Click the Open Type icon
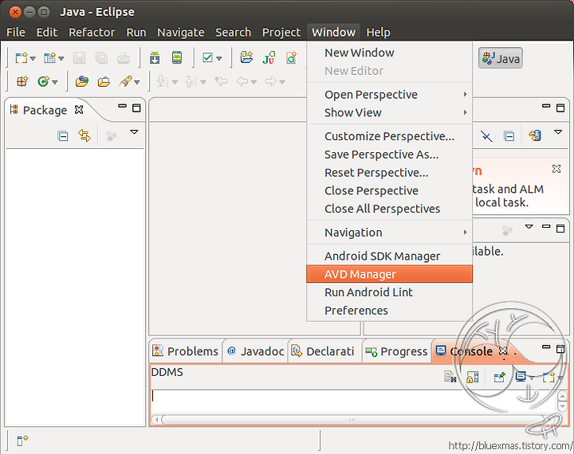 81,81
